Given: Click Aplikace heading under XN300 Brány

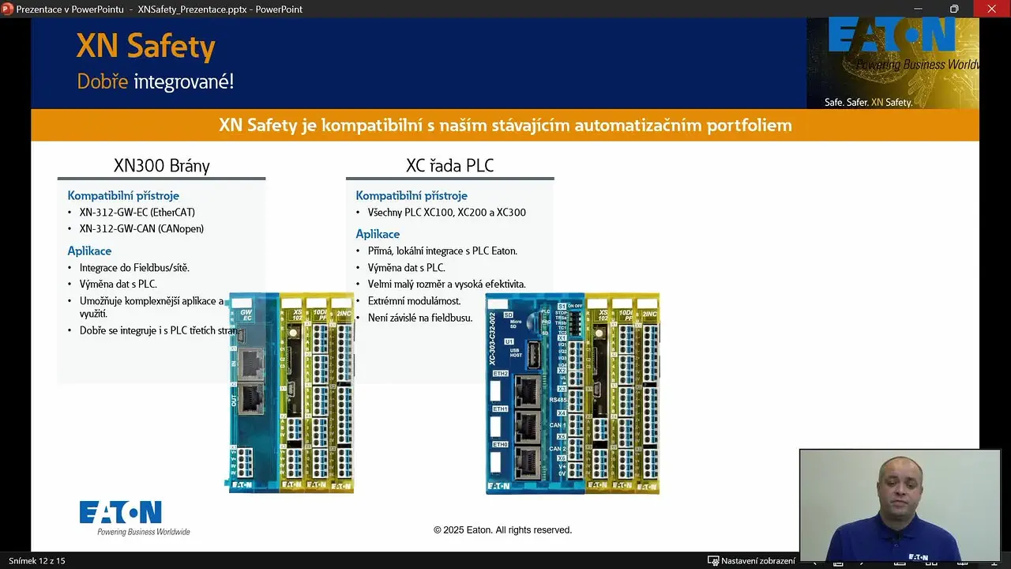Looking at the screenshot, I should pos(89,251).
